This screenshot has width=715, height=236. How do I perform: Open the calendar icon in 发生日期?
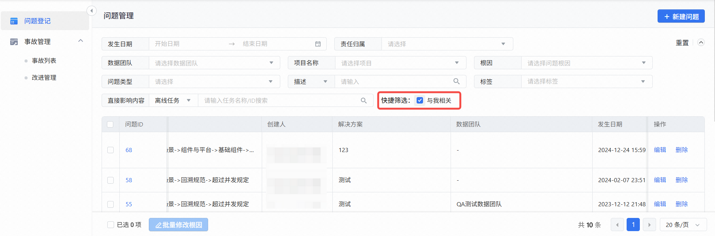[318, 44]
